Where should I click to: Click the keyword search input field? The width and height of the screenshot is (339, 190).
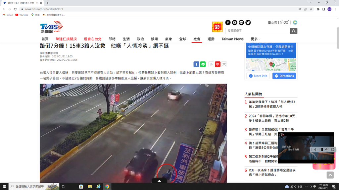coord(258,31)
